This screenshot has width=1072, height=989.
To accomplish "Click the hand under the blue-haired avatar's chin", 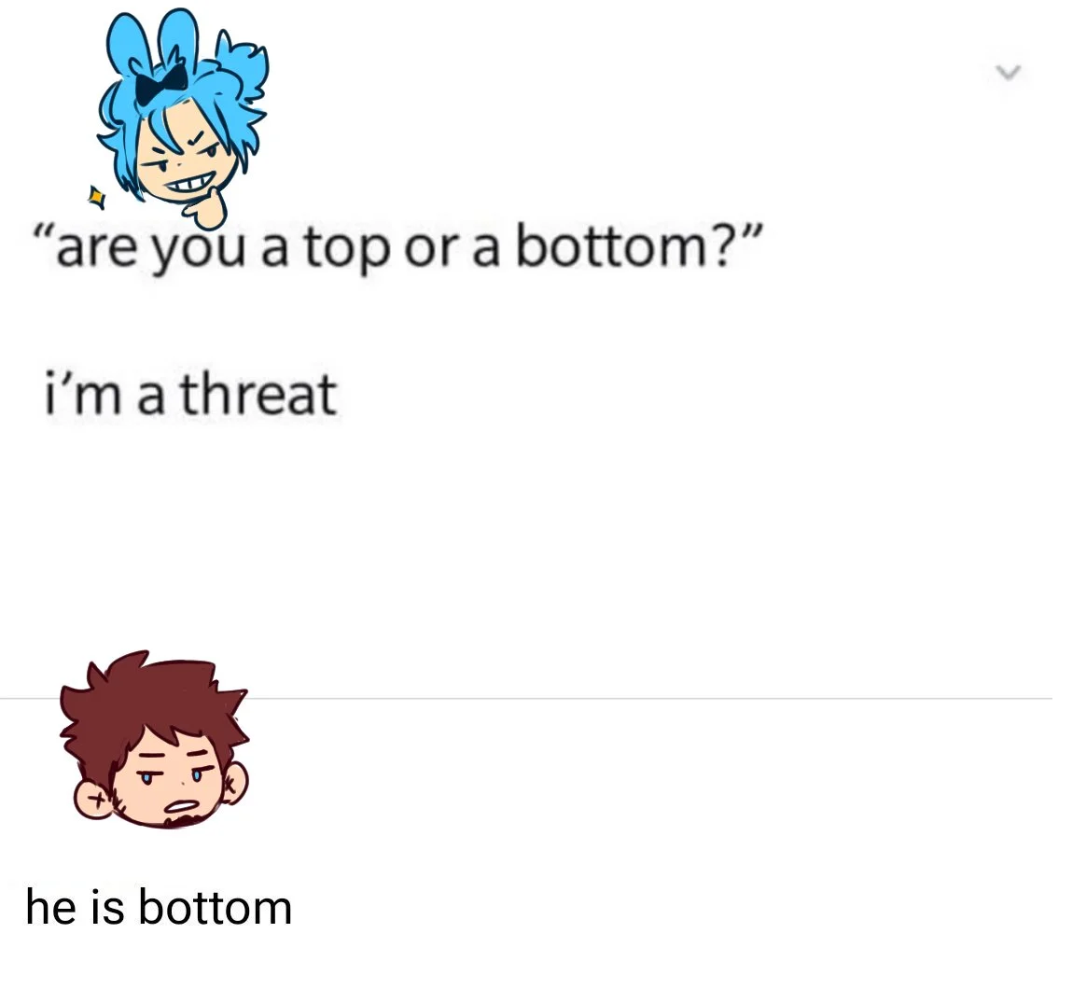I will click(207, 209).
